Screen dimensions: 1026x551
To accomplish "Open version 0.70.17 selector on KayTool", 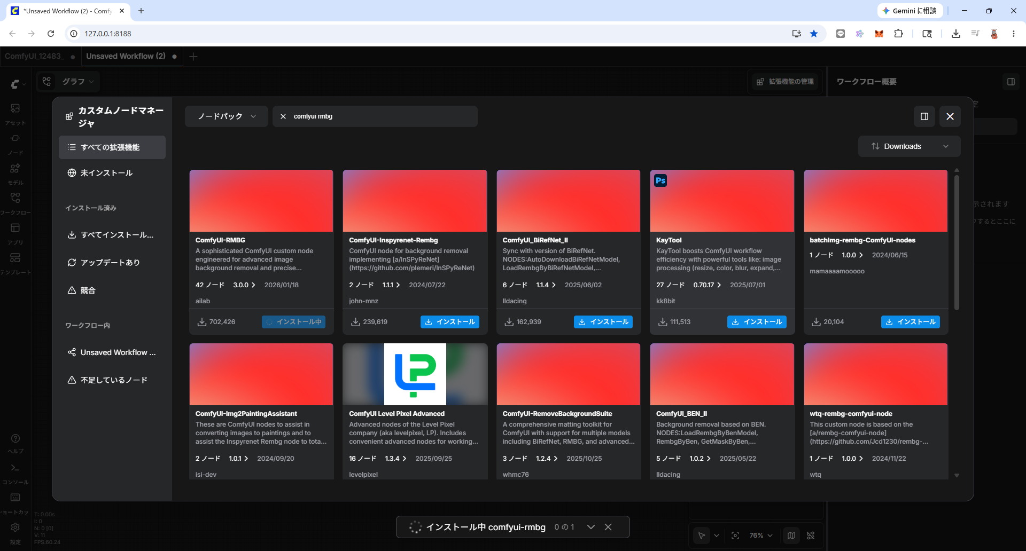I will tap(707, 285).
